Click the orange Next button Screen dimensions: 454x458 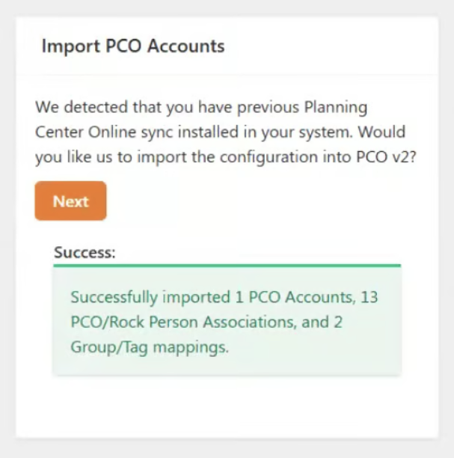coord(70,201)
